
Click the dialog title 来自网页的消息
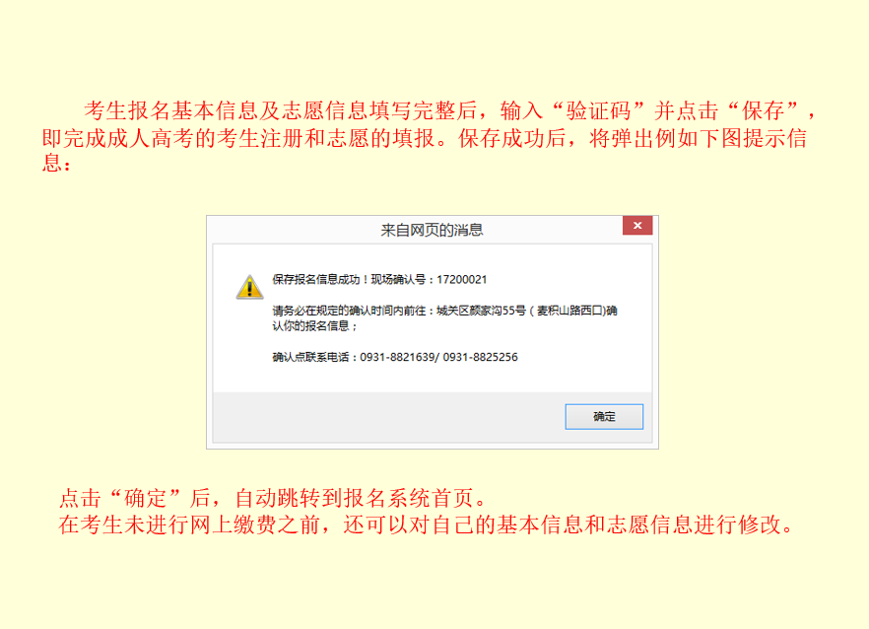tap(432, 230)
